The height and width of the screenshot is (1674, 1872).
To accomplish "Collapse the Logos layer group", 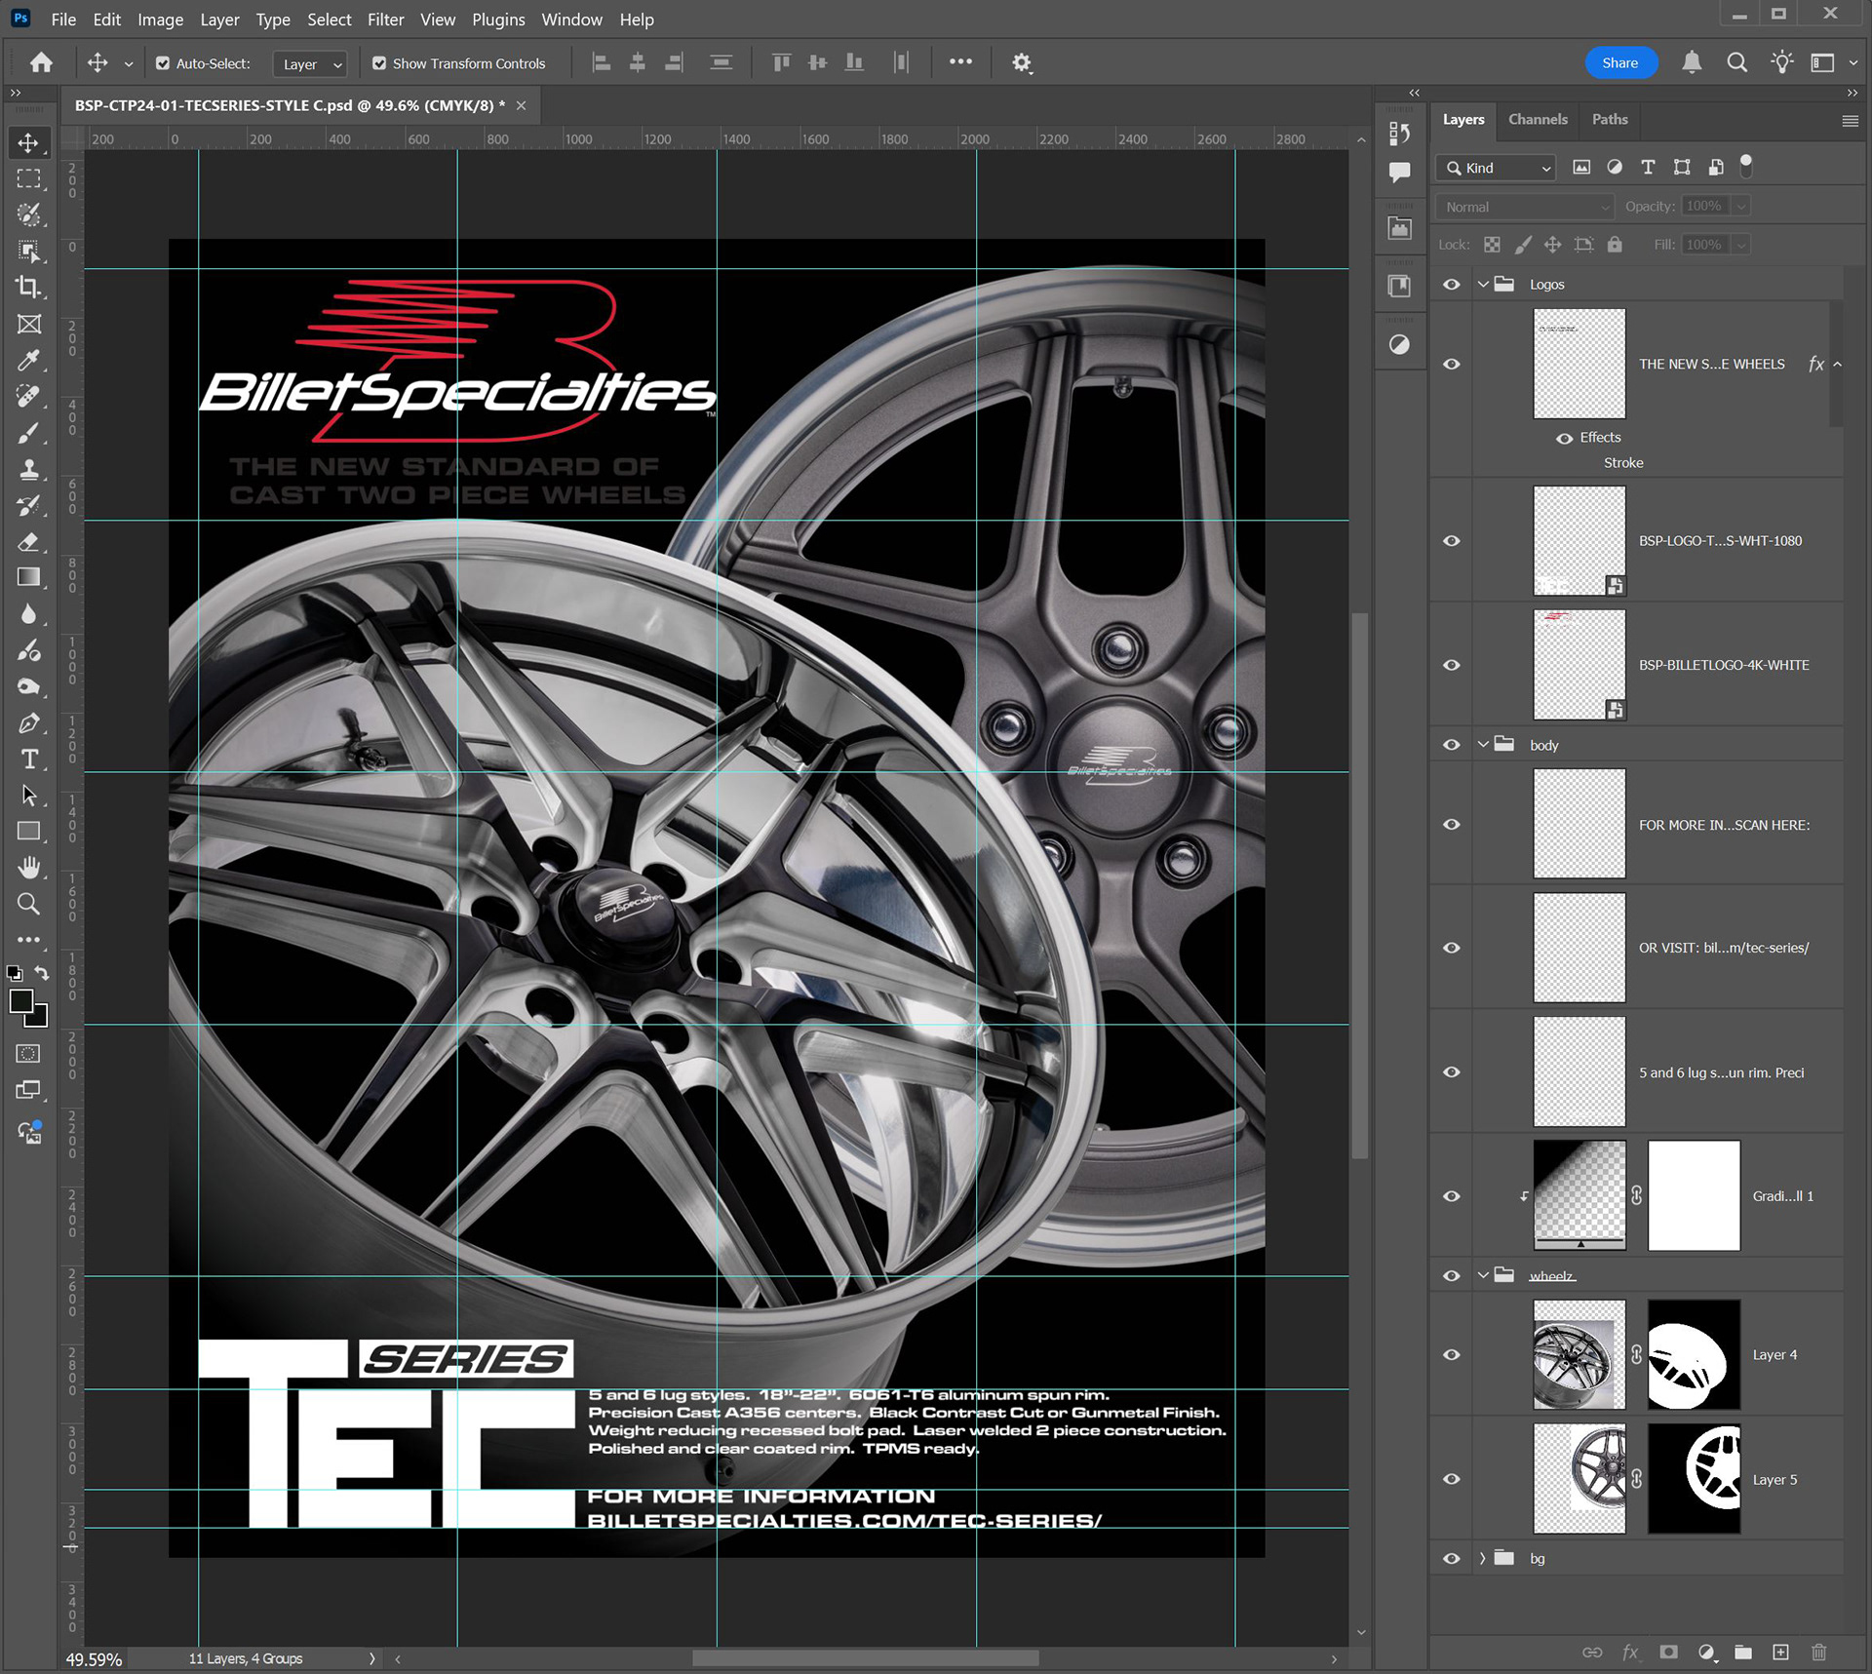I will tap(1483, 285).
